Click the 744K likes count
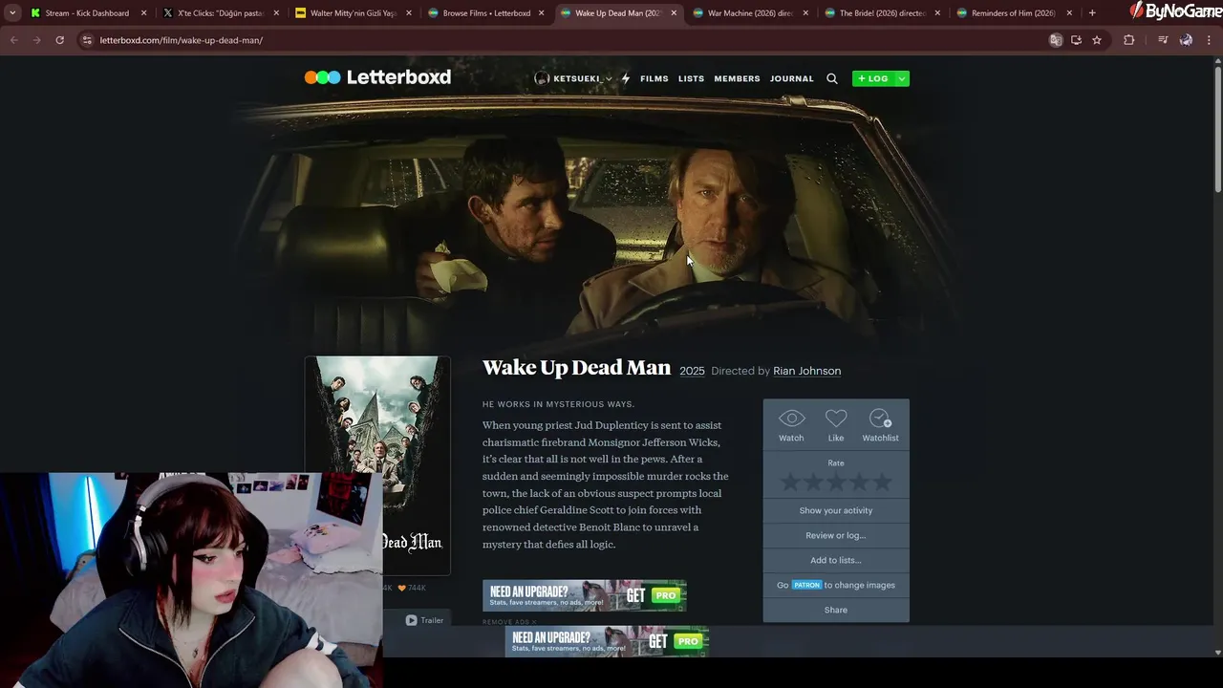 (x=412, y=588)
